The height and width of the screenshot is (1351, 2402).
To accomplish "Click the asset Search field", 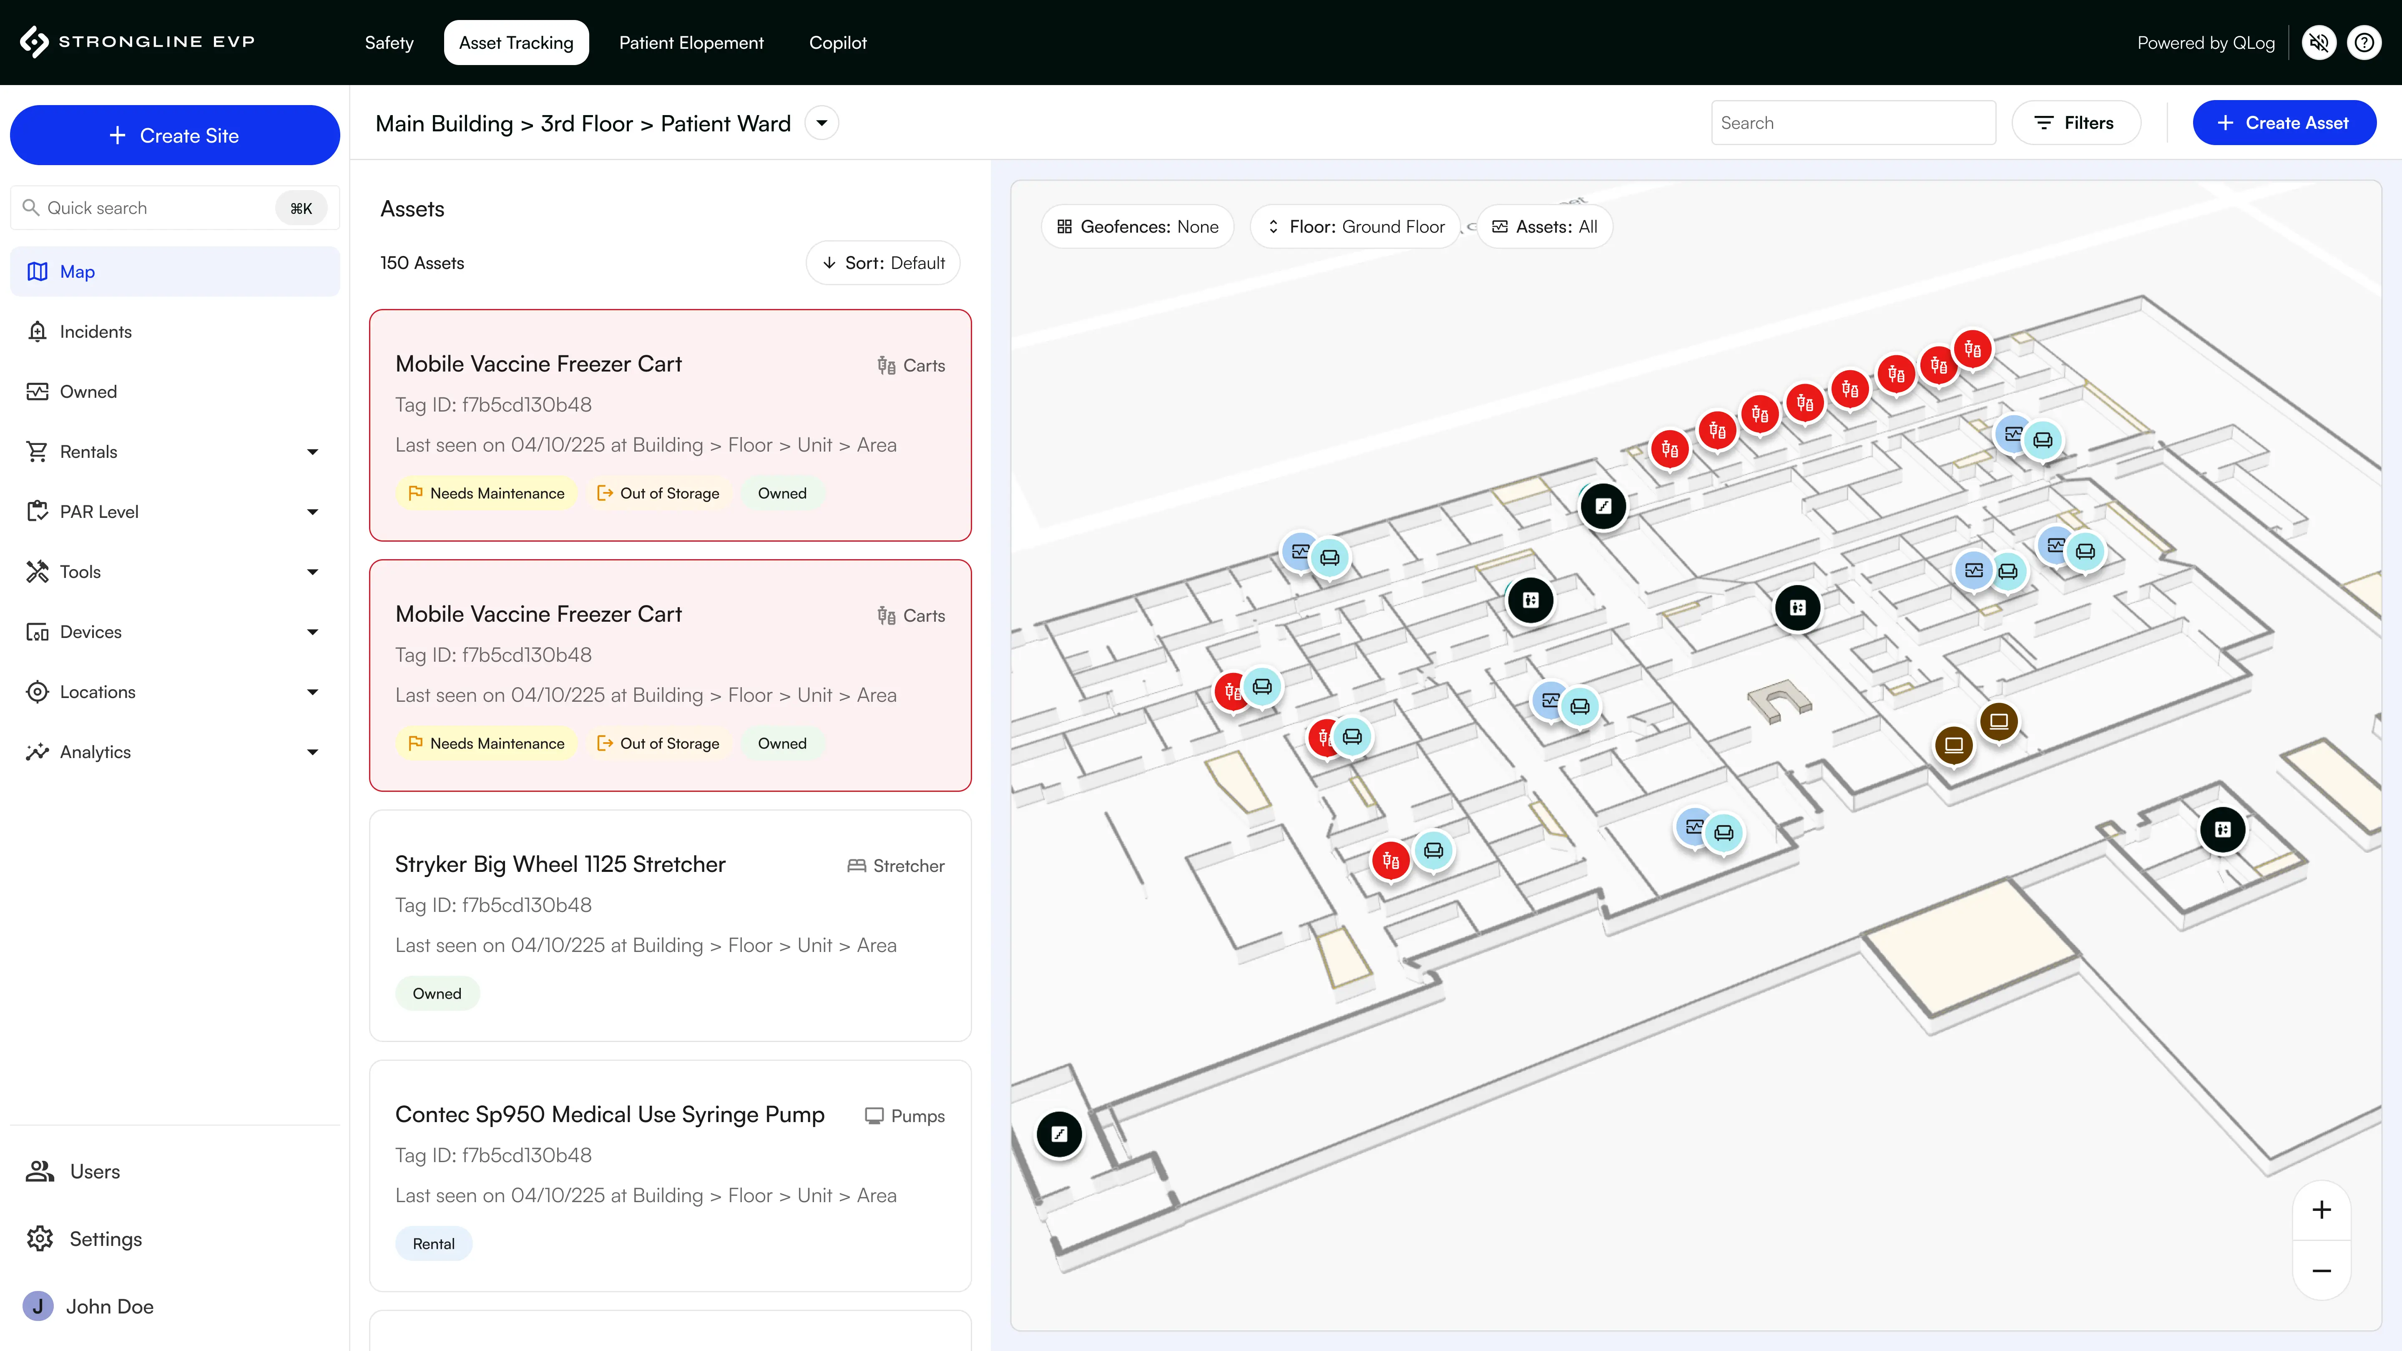I will point(1853,123).
